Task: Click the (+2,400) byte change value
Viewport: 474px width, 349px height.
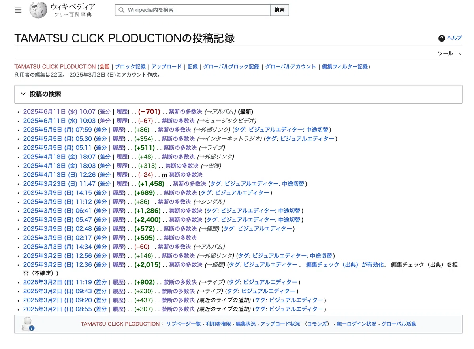Action: pyautogui.click(x=147, y=220)
